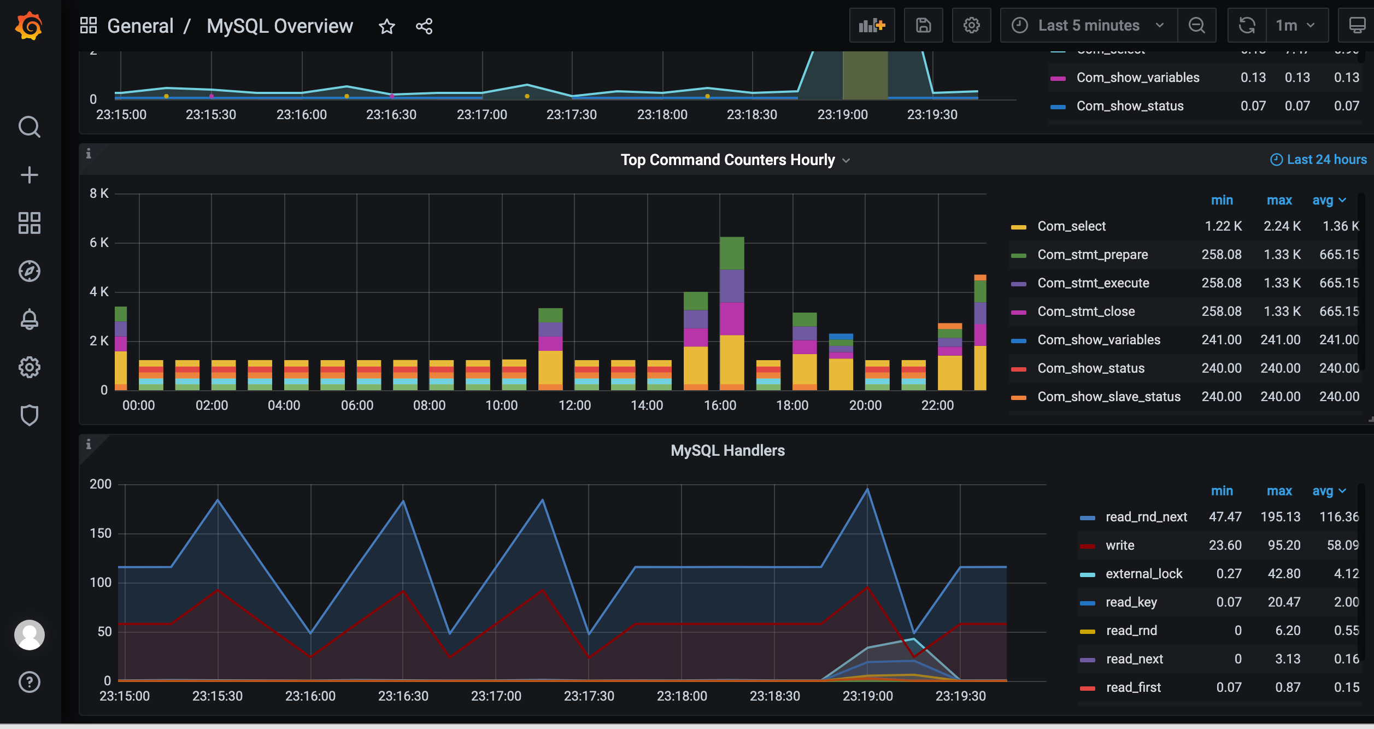
Task: Sort MySQL Handlers legend by max
Action: (x=1279, y=491)
